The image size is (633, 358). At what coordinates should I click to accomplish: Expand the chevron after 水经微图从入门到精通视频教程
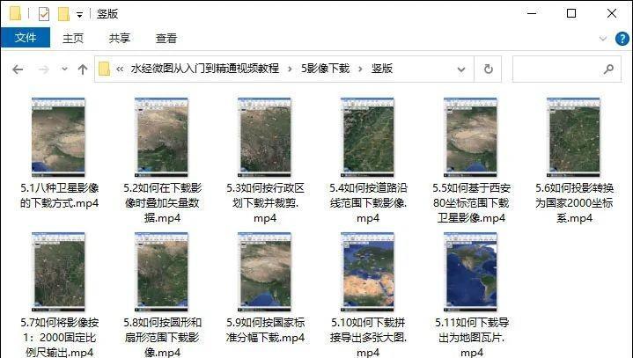point(290,69)
